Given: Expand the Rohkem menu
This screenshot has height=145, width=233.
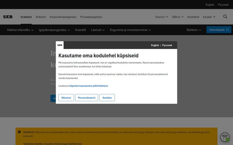Looking at the screenshot, I should coord(194,30).
